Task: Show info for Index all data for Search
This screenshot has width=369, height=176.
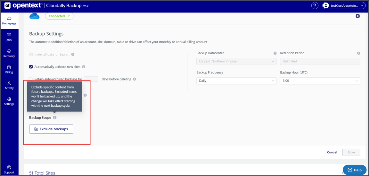Action: (x=73, y=54)
